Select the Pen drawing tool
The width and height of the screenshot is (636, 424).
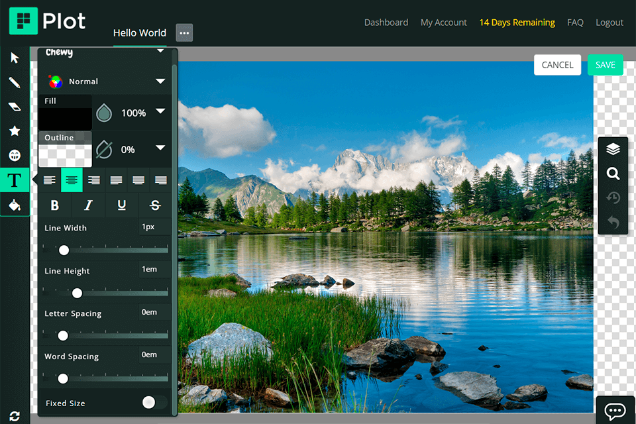15,82
